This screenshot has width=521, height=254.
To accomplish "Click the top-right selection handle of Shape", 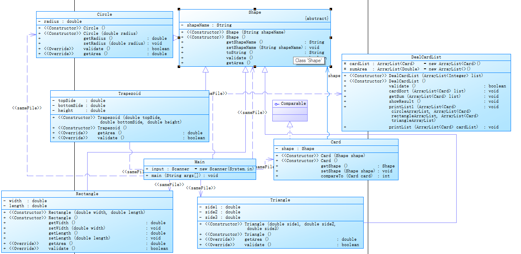I will coord(331,9).
